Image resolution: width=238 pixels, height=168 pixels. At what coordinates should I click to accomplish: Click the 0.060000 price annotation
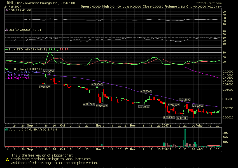(x=97, y=84)
